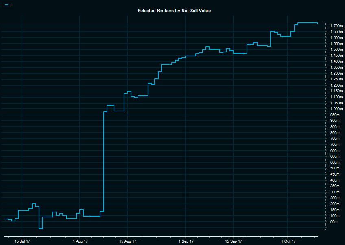Click the steep vertical rise in the line
Image resolution: width=345 pixels, height=245 pixels.
coord(104,163)
